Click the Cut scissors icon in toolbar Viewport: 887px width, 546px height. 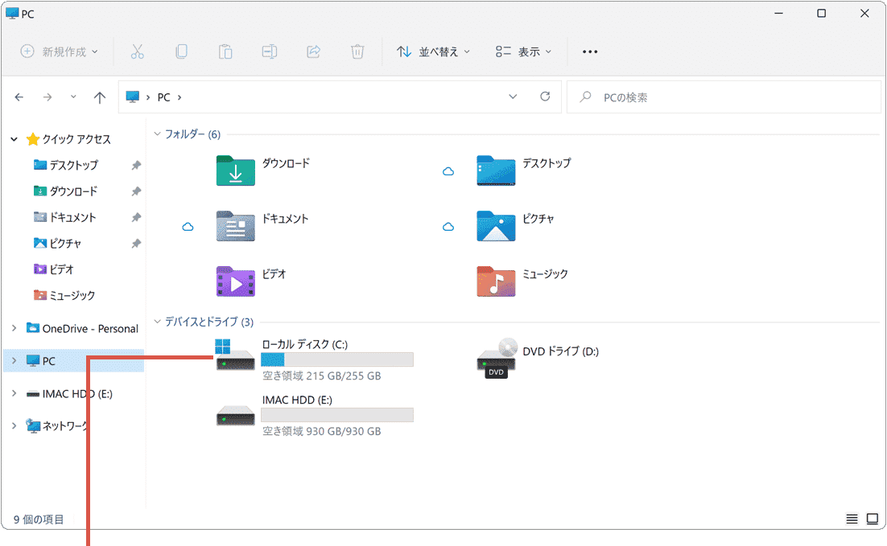tap(137, 51)
